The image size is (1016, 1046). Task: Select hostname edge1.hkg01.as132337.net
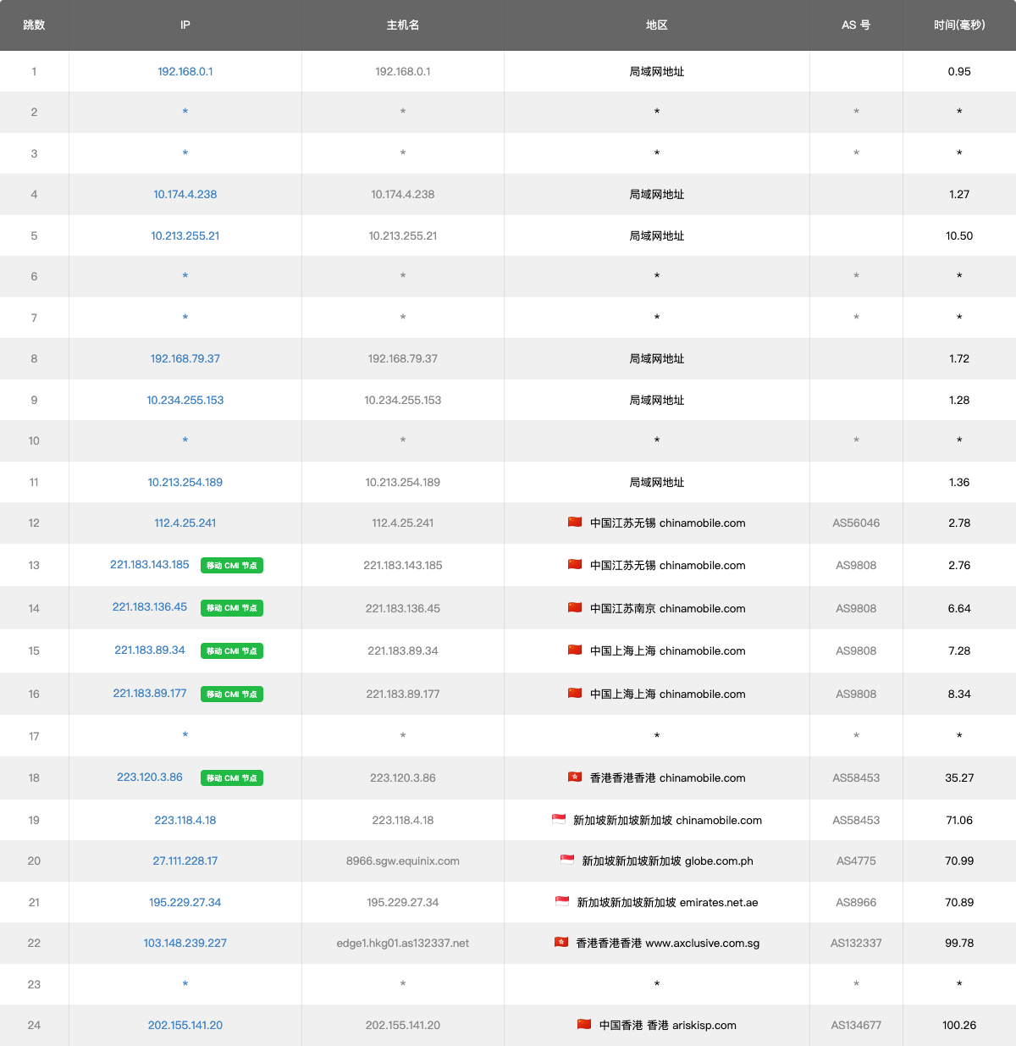[x=403, y=943]
